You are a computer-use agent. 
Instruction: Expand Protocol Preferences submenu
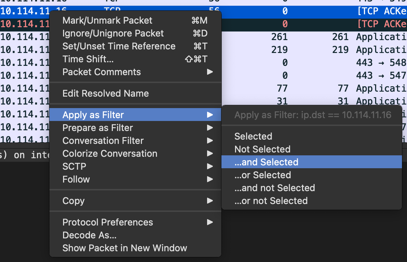[x=107, y=222]
